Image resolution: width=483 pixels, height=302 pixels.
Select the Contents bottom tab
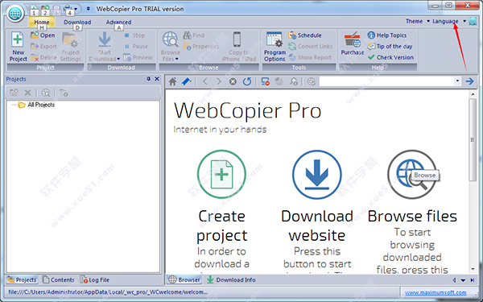[x=59, y=279]
